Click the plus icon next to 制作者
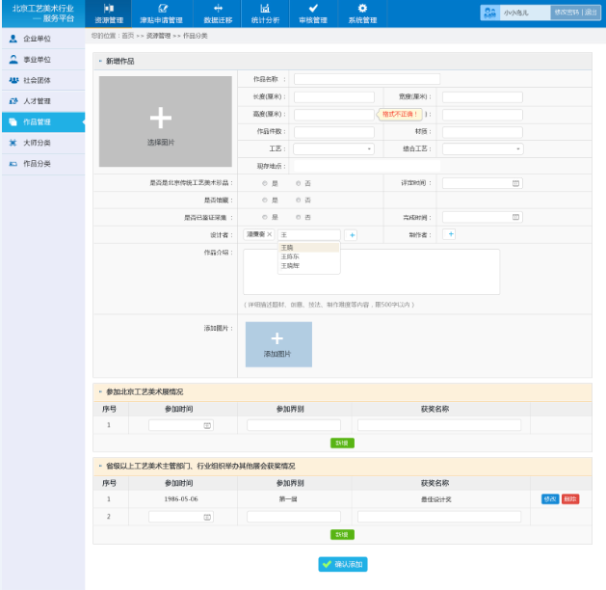Viewport: 606px width, 590px height. (x=449, y=234)
